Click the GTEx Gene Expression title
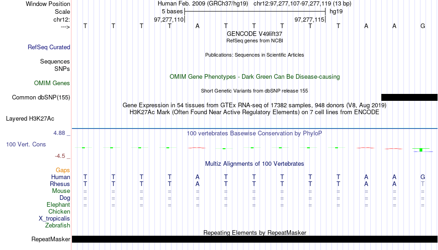Screen dimensions: 438x250 [x=255, y=105]
